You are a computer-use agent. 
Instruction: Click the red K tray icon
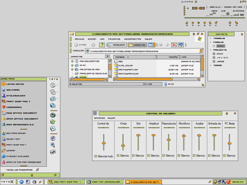click(228, 182)
